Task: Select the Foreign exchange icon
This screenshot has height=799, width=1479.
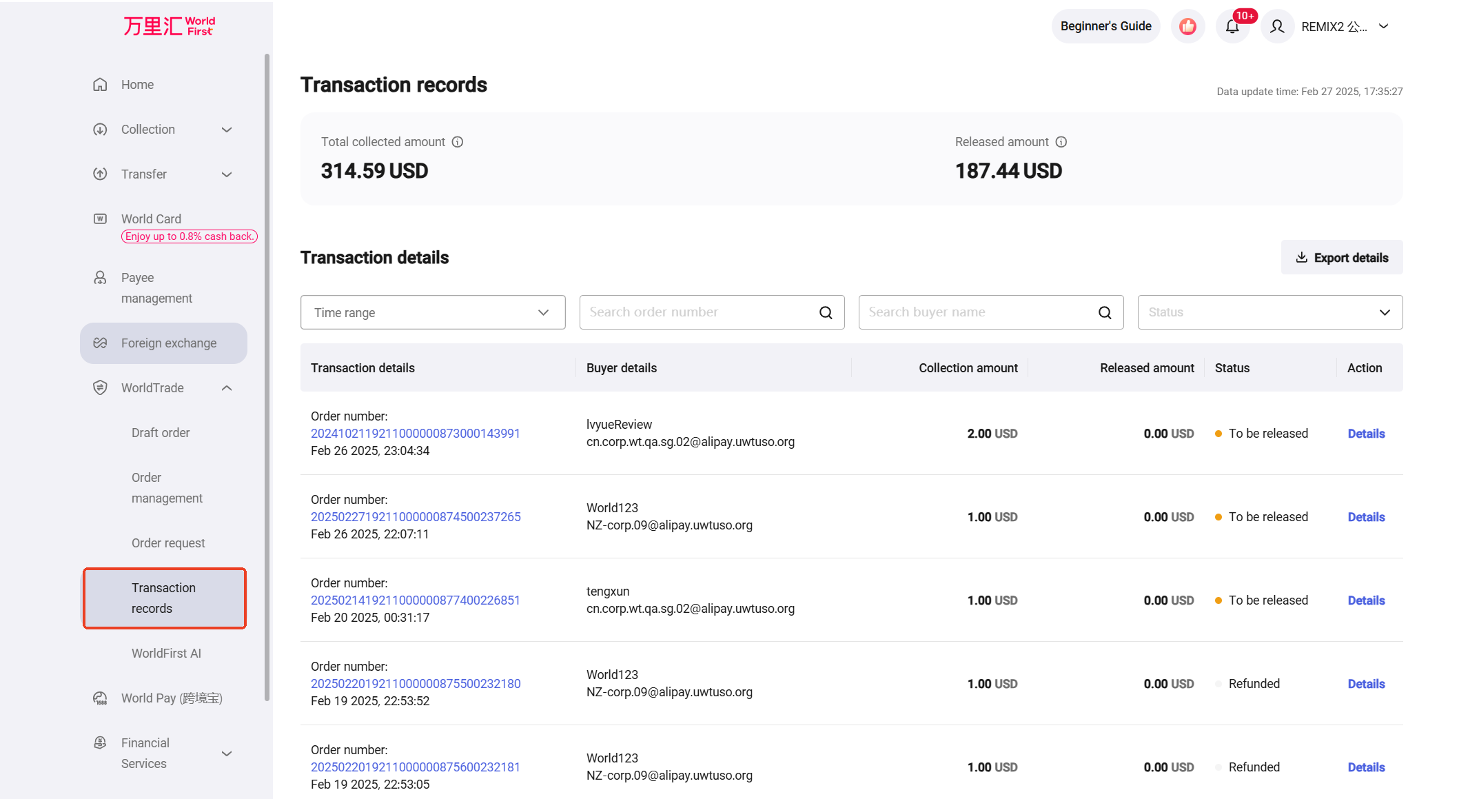Action: tap(100, 343)
